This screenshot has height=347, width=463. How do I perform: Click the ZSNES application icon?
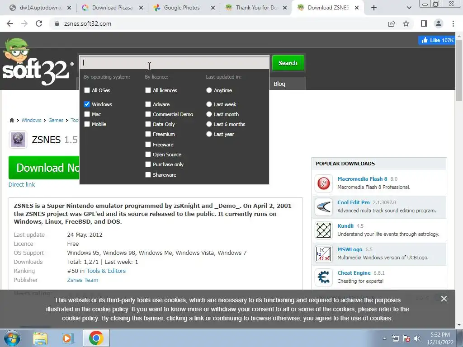(x=18, y=140)
